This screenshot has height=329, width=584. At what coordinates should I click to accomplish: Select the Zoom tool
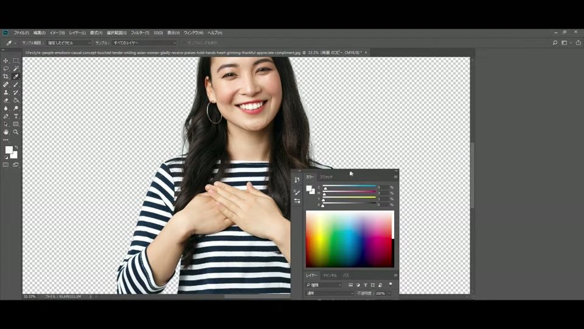(16, 132)
